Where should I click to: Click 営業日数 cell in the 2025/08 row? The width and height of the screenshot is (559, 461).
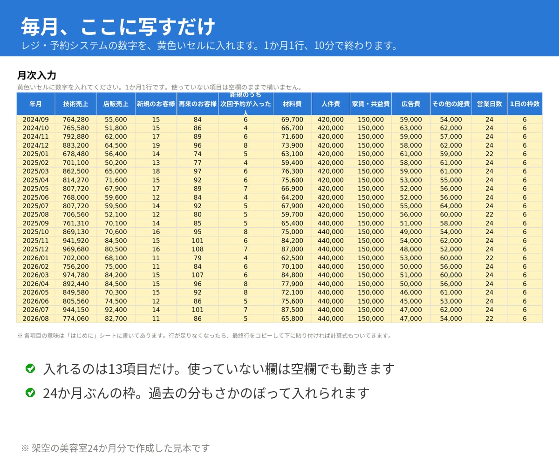(489, 215)
